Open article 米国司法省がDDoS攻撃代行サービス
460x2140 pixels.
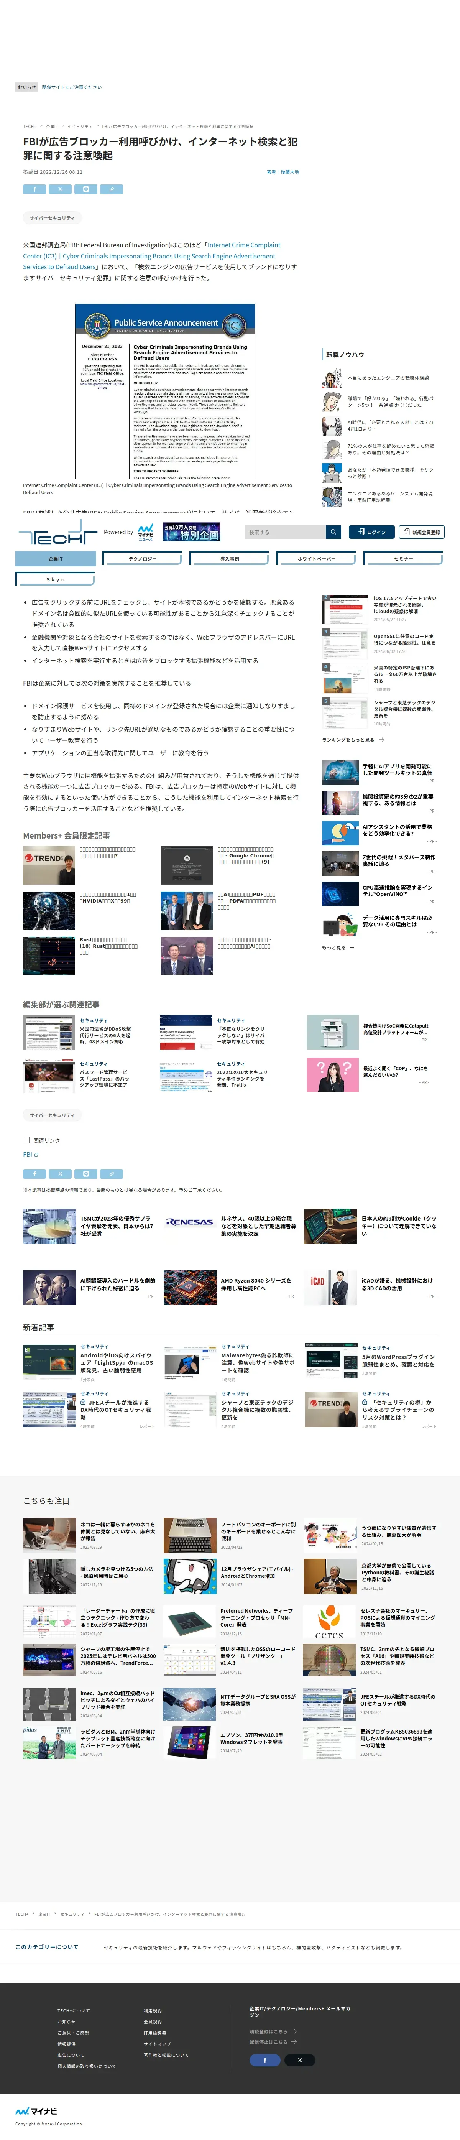105,1035
